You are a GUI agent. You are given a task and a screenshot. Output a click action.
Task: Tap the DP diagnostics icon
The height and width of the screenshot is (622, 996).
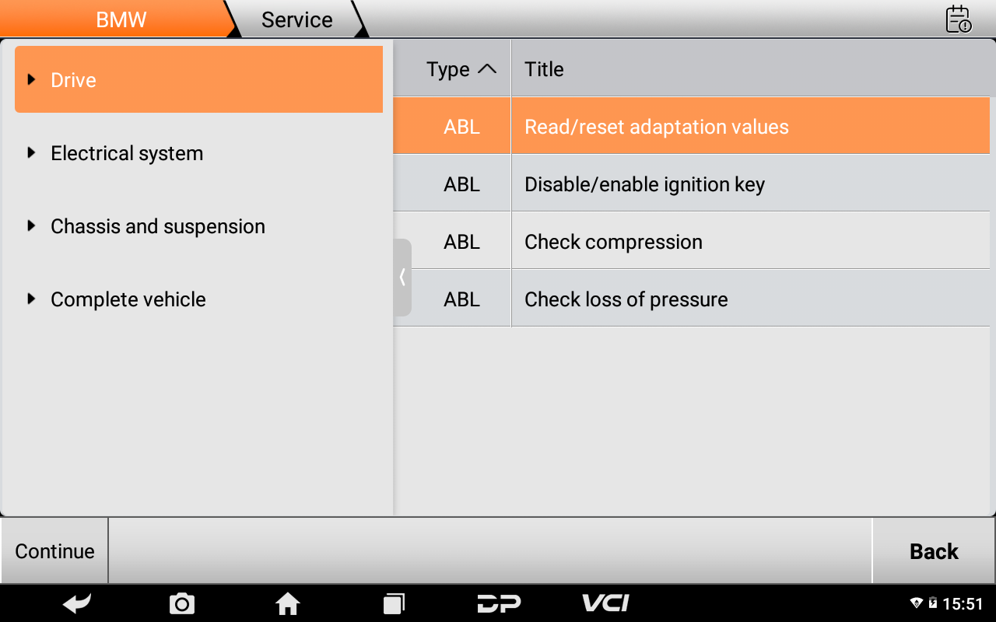(499, 603)
